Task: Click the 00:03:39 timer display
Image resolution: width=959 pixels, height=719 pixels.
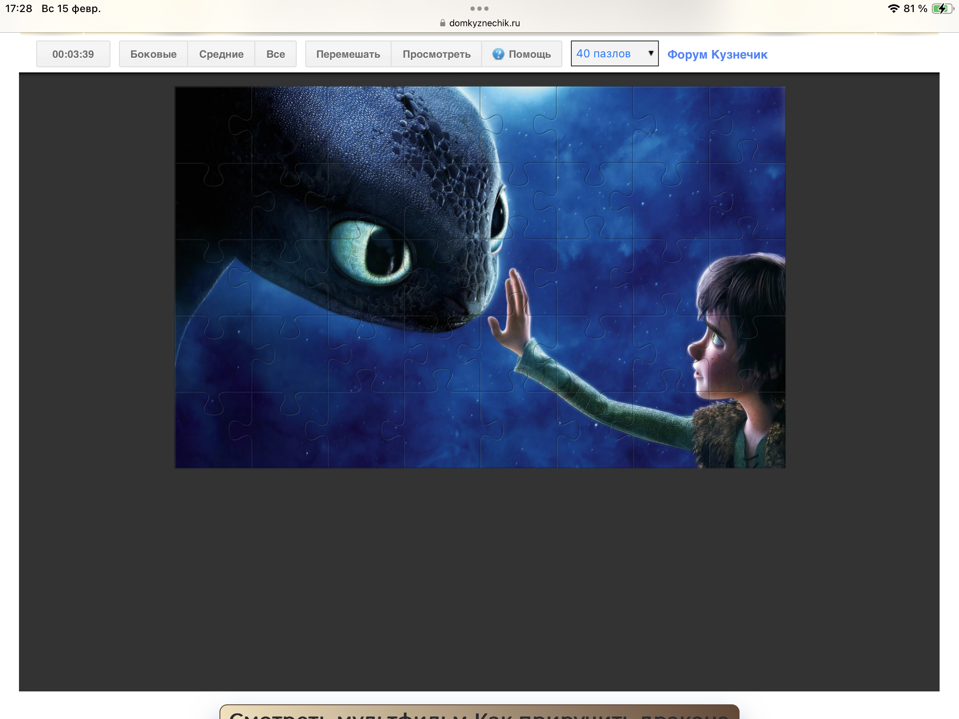Action: [73, 54]
